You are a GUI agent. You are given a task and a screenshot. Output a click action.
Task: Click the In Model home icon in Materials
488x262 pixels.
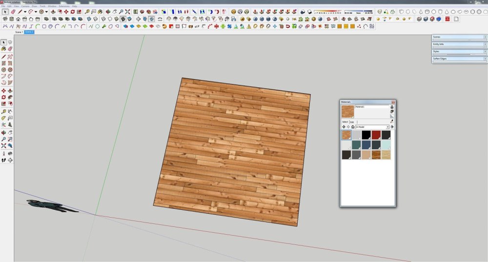coord(353,127)
